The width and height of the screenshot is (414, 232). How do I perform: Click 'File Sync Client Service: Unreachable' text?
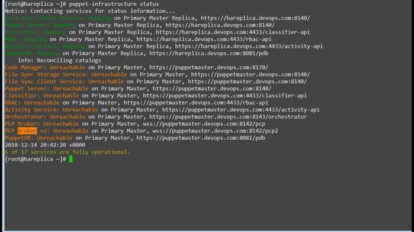[64, 82]
